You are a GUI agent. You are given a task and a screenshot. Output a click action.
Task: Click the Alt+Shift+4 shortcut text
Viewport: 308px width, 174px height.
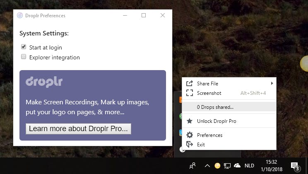point(253,93)
